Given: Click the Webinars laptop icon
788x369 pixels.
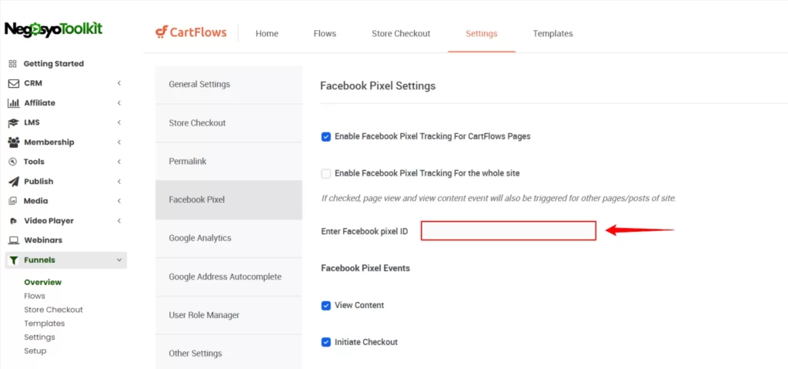Looking at the screenshot, I should click(x=14, y=240).
